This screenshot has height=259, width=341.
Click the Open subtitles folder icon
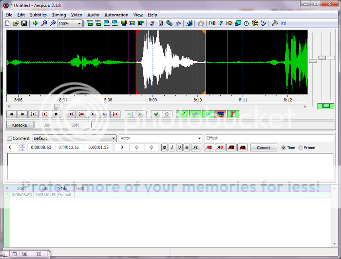coord(16,23)
